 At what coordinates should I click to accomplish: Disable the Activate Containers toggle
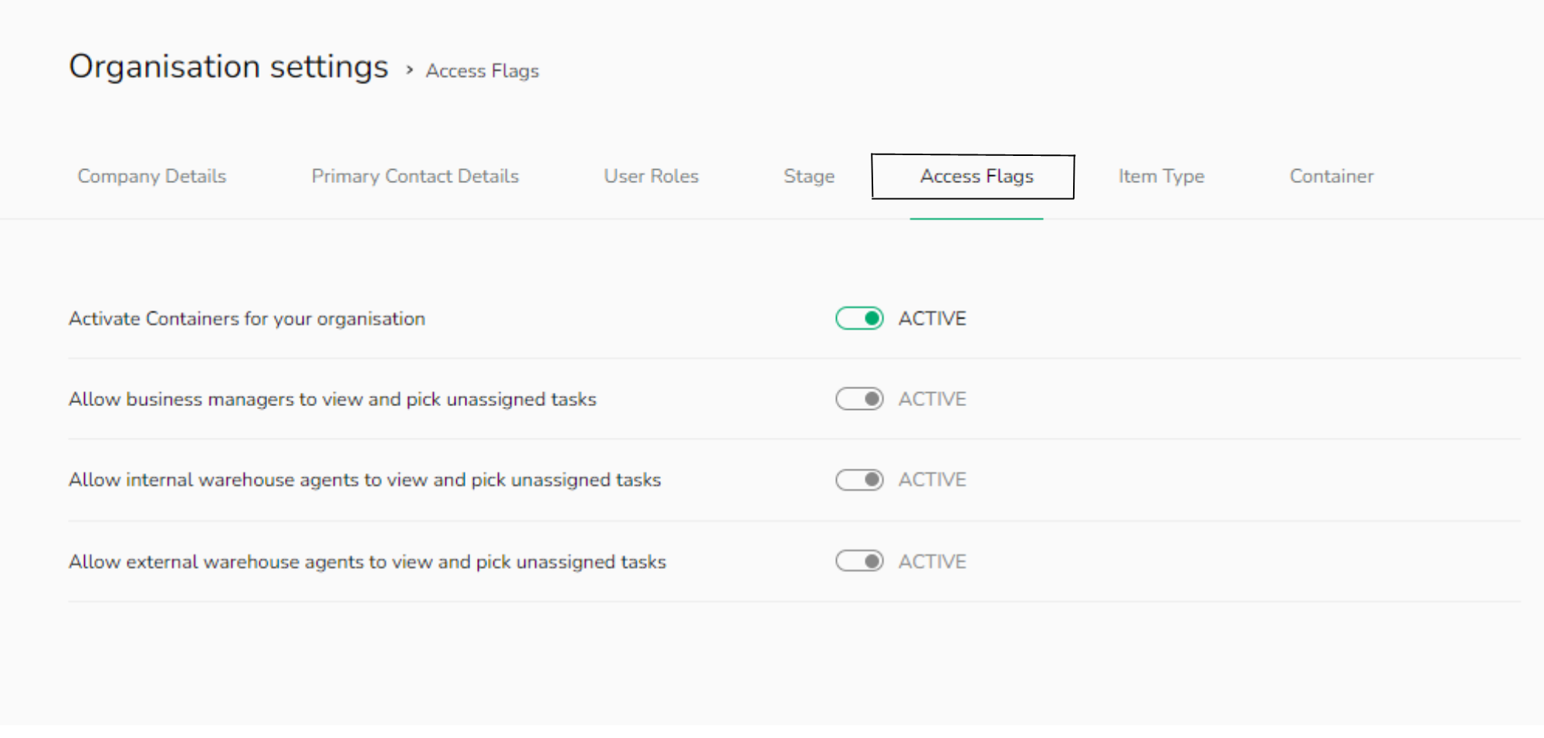[x=859, y=318]
